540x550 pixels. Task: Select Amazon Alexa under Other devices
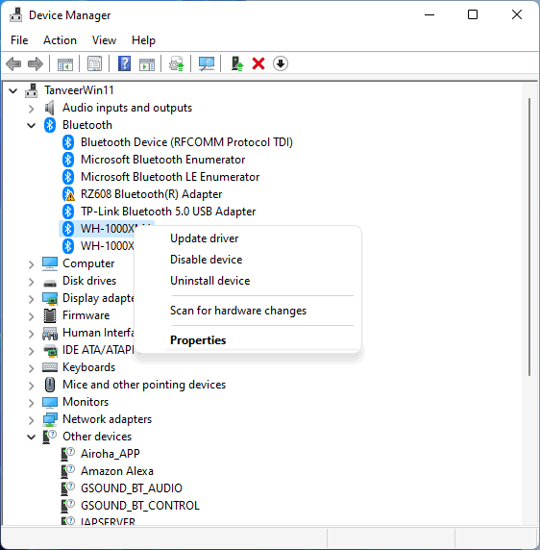[117, 471]
